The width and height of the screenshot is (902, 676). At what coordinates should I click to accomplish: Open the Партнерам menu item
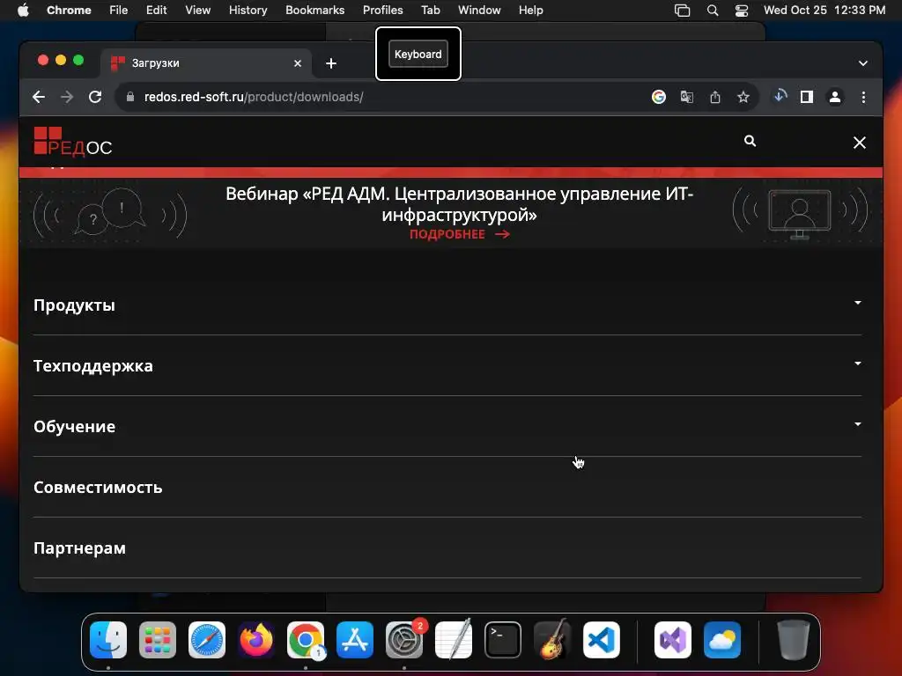79,548
